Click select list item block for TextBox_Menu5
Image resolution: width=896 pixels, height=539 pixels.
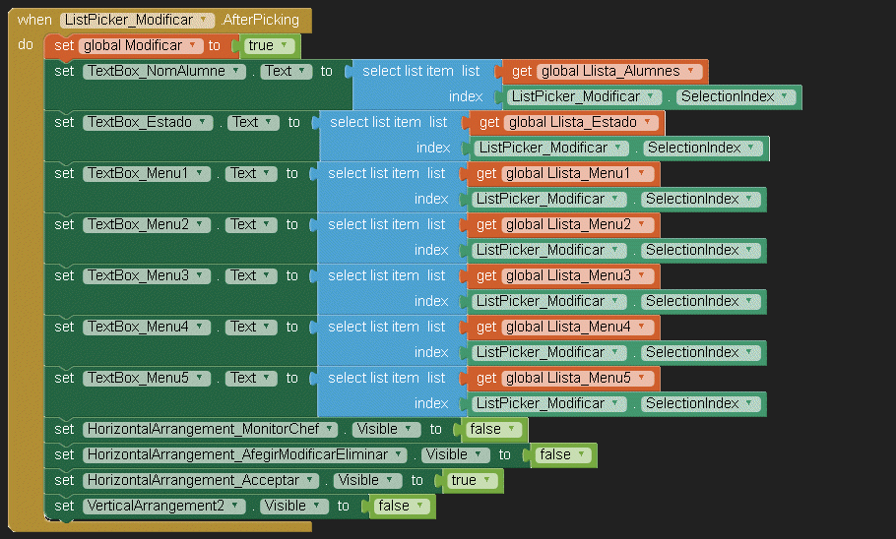pyautogui.click(x=374, y=378)
